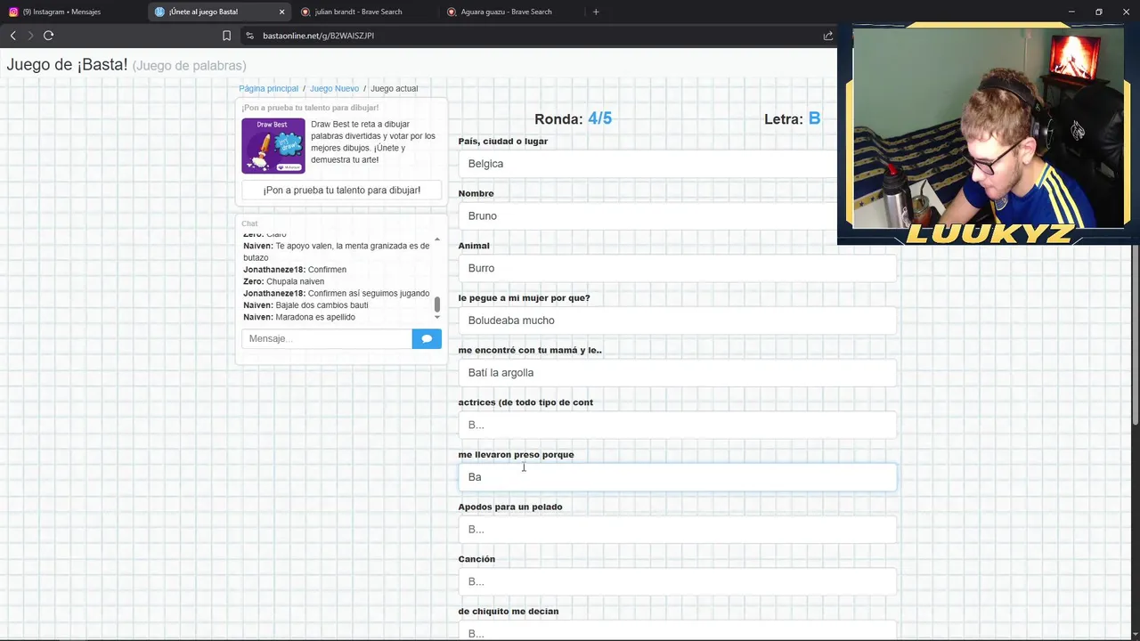1140x641 pixels.
Task: Minimize the browser window
Action: [x=1072, y=12]
